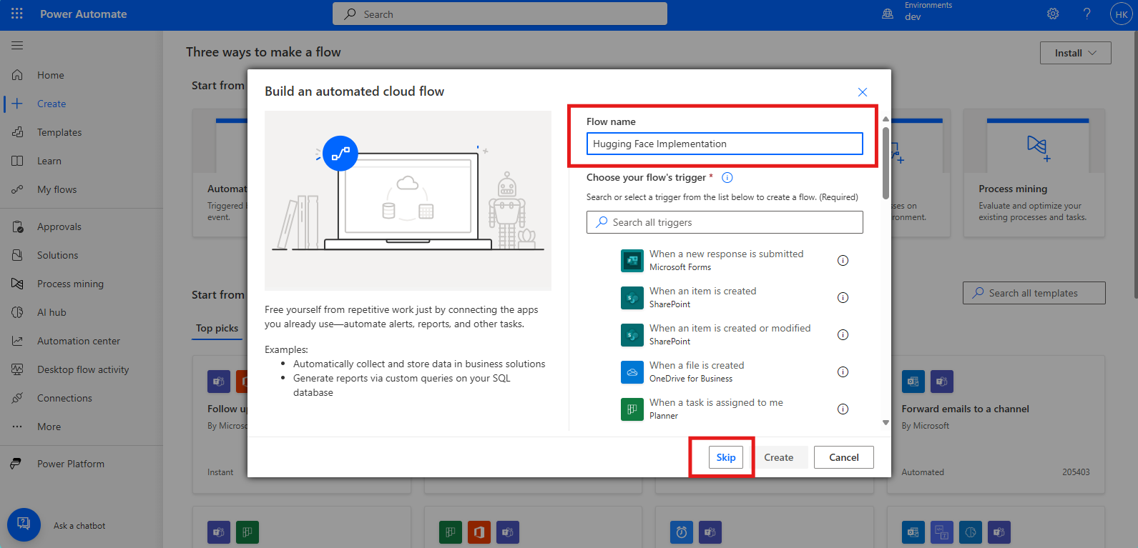Open Ask a chatbot icon

pyautogui.click(x=24, y=525)
